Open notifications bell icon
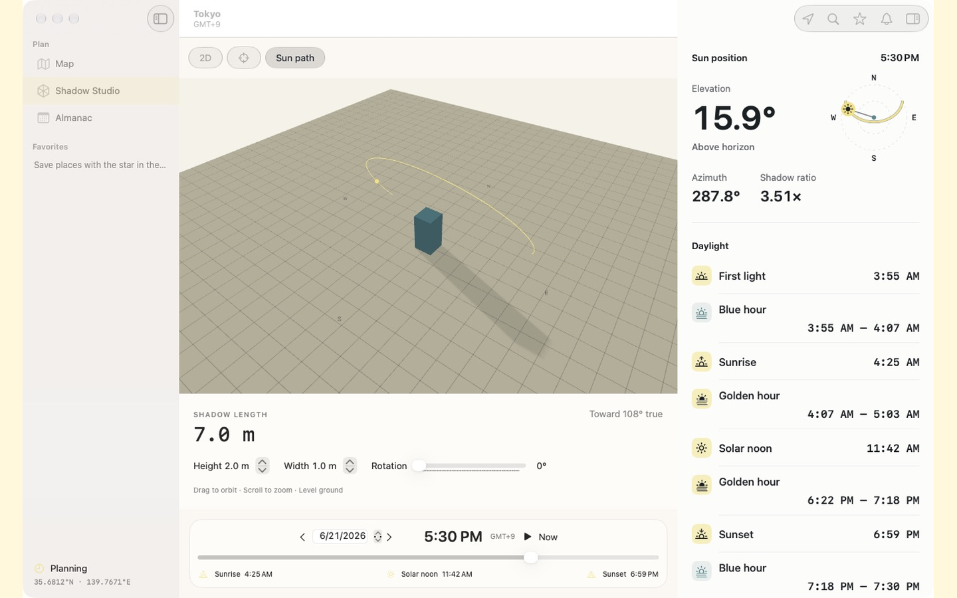 tap(887, 19)
